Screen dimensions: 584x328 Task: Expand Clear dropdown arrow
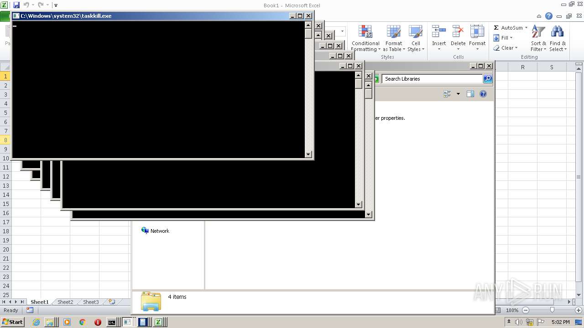516,48
